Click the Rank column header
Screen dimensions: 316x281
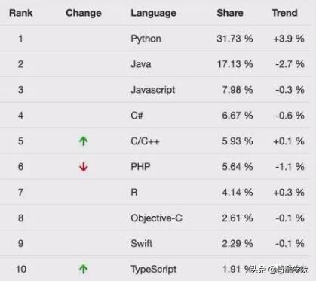click(21, 13)
